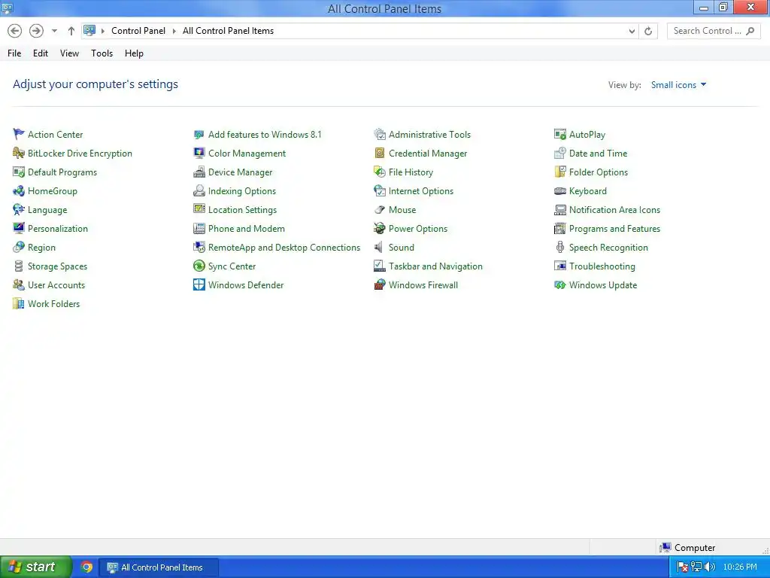Viewport: 770px width, 578px height.
Task: Open the Tools menu
Action: coord(102,53)
